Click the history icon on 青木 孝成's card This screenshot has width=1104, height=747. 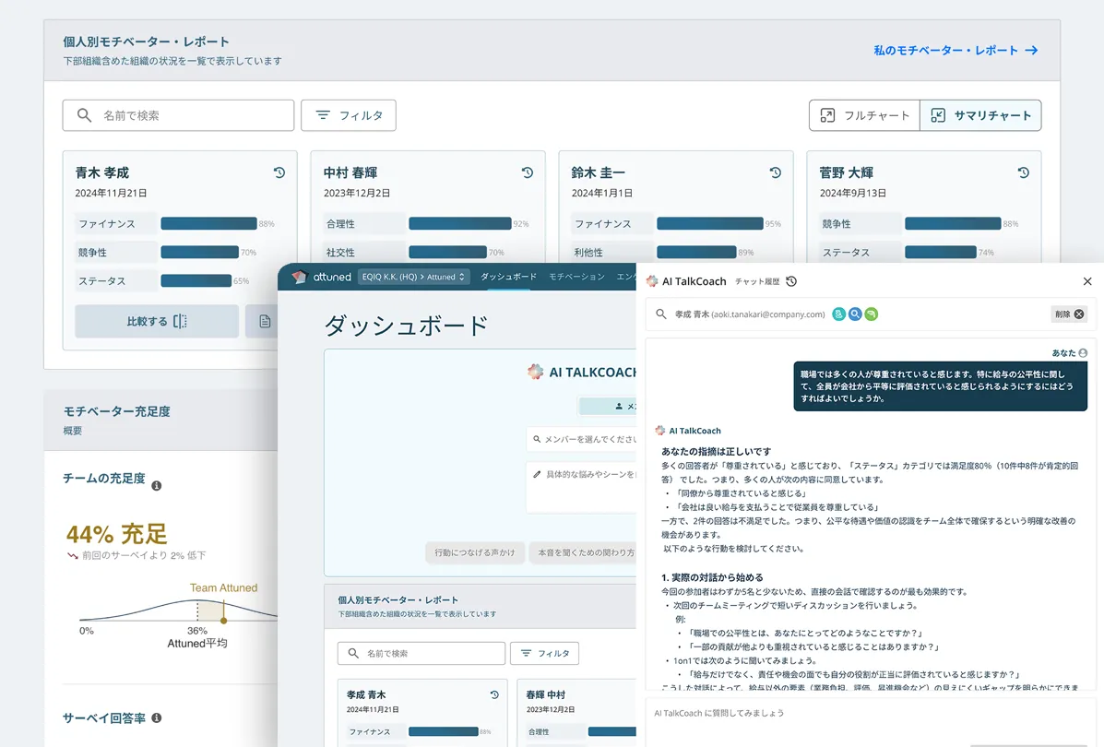[x=279, y=172]
